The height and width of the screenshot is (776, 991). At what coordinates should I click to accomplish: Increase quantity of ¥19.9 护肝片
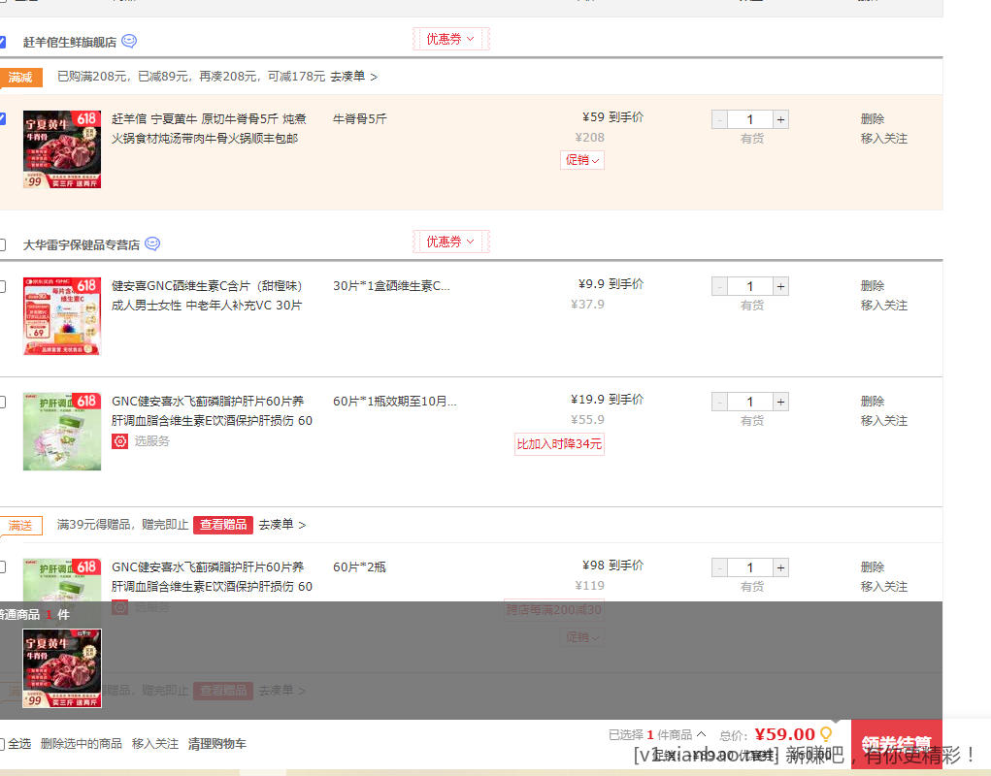tap(780, 402)
